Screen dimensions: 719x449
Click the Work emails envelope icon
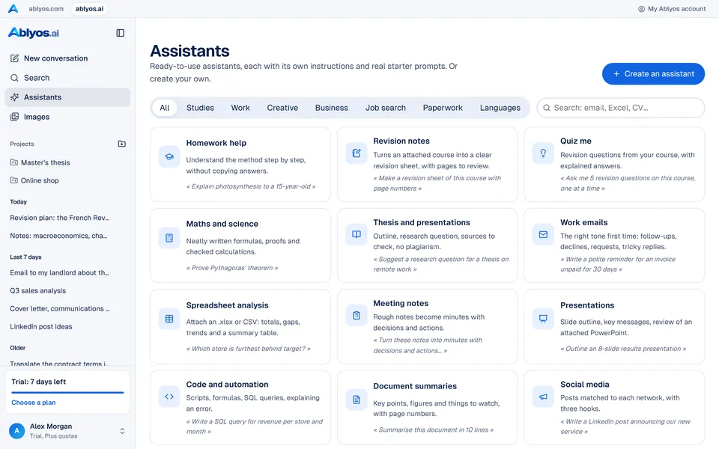tap(543, 234)
